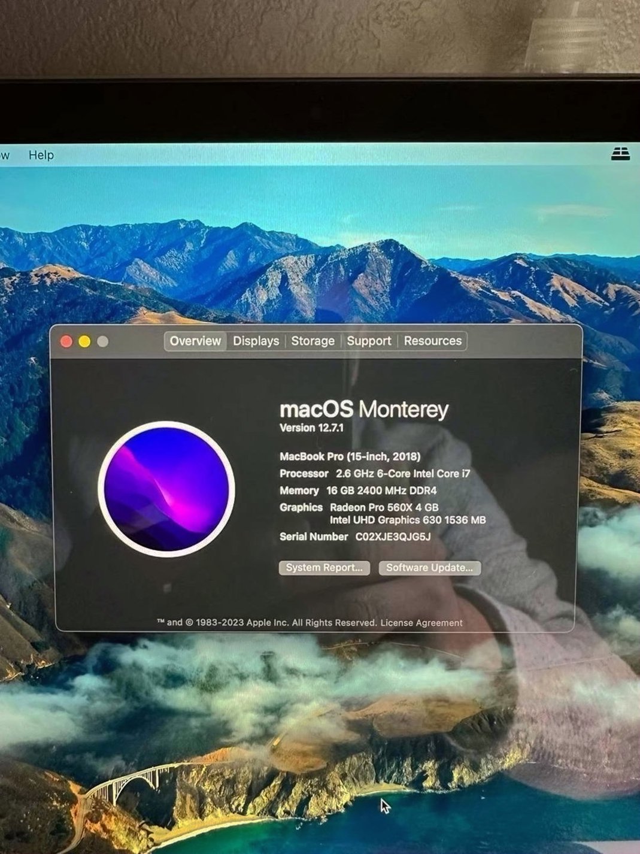Switch to the Overview tab
640x854 pixels.
(x=195, y=341)
